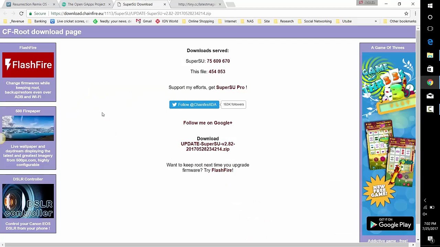Image resolution: width=440 pixels, height=247 pixels.
Task: Open the DSLR Controller title link
Action: click(28, 179)
